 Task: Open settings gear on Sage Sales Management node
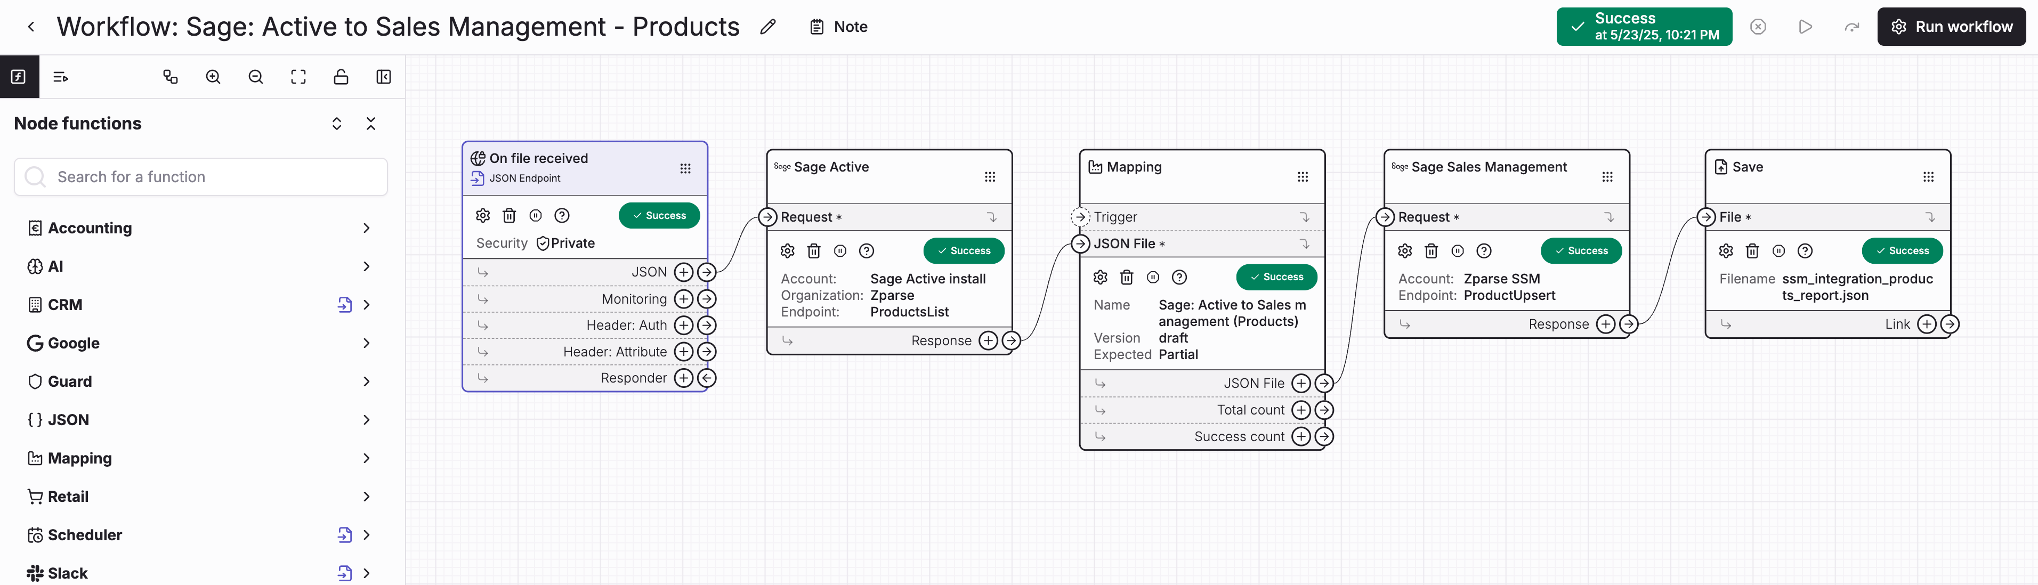point(1405,250)
